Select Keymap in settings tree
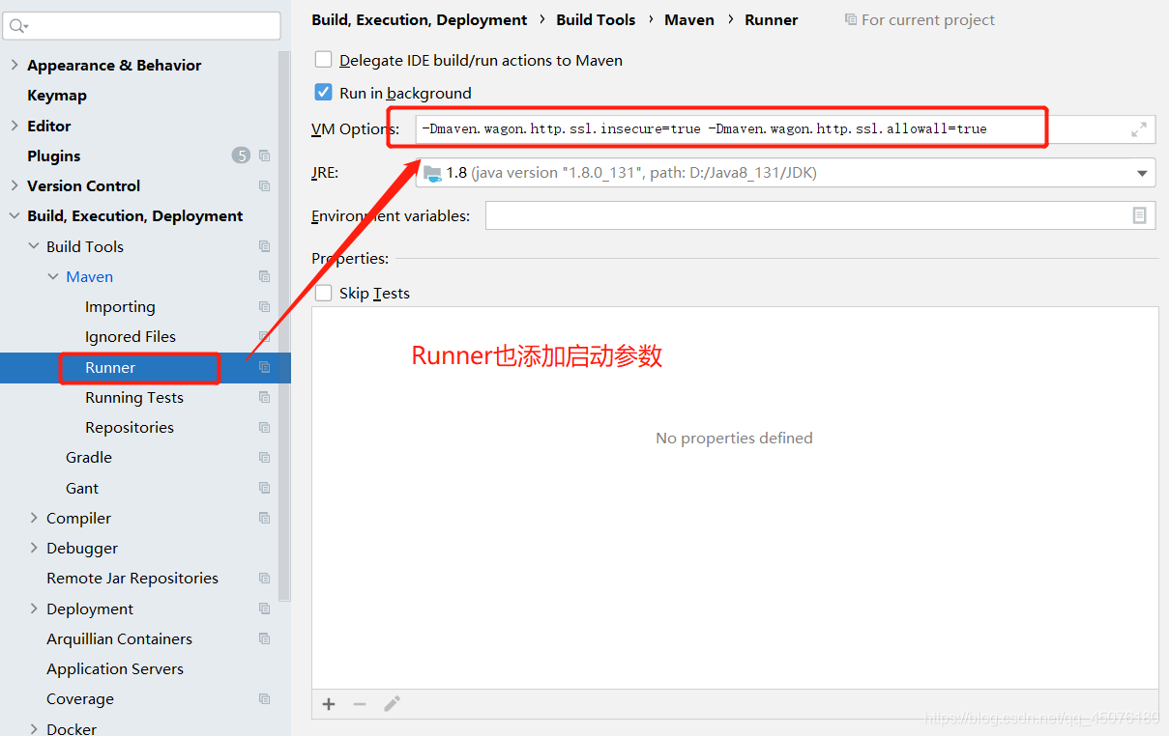This screenshot has width=1169, height=736. pos(57,95)
